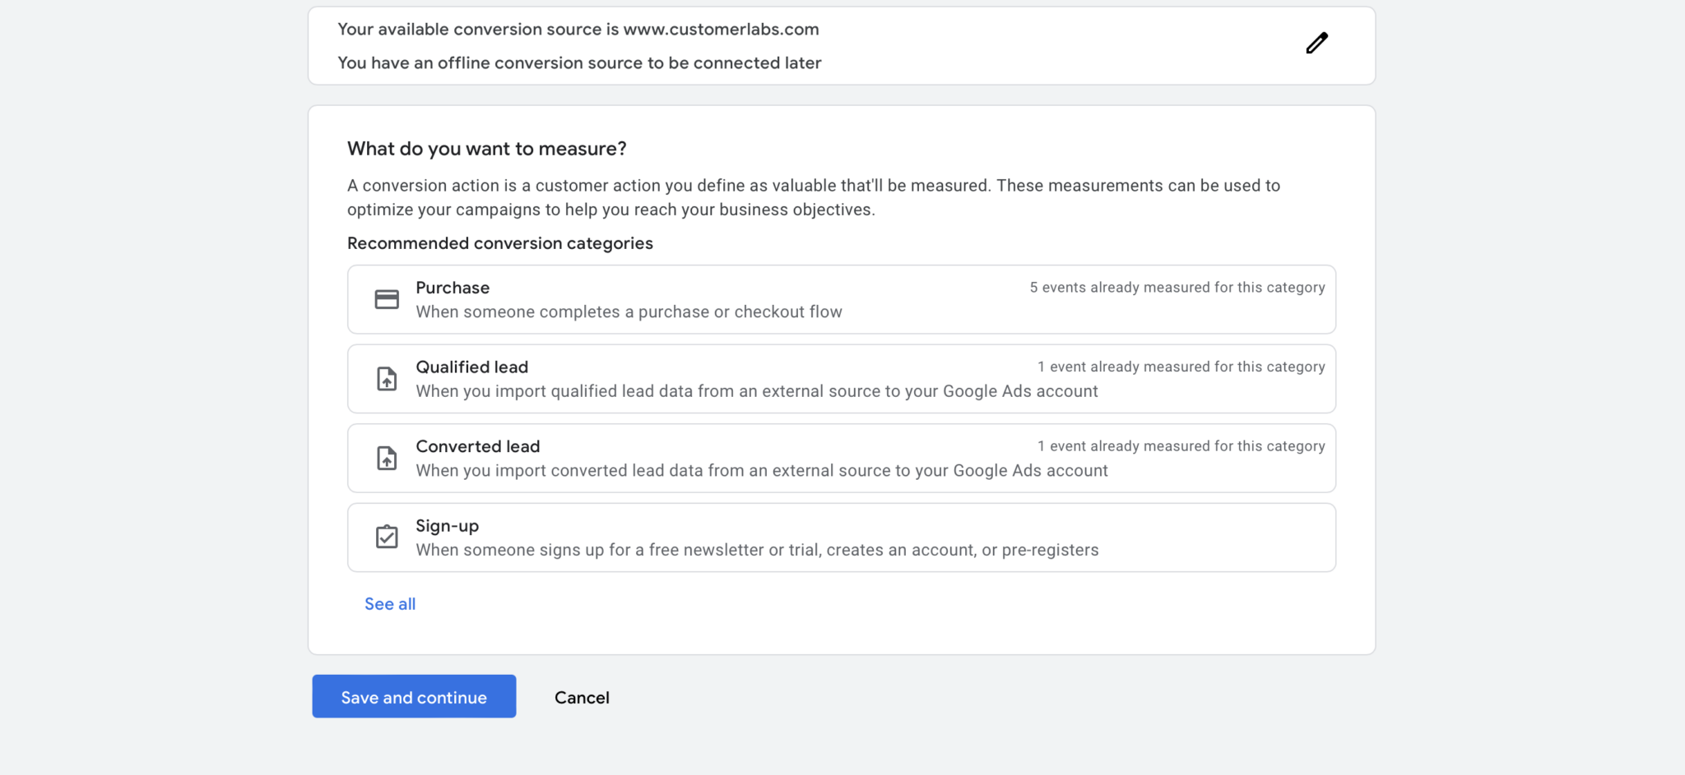1685x775 pixels.
Task: Select the Qualified lead conversion category
Action: 841,378
